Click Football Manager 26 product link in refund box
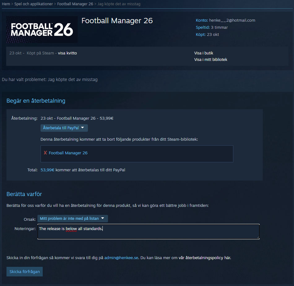Image resolution: width=294 pixels, height=286 pixels. click(x=68, y=153)
